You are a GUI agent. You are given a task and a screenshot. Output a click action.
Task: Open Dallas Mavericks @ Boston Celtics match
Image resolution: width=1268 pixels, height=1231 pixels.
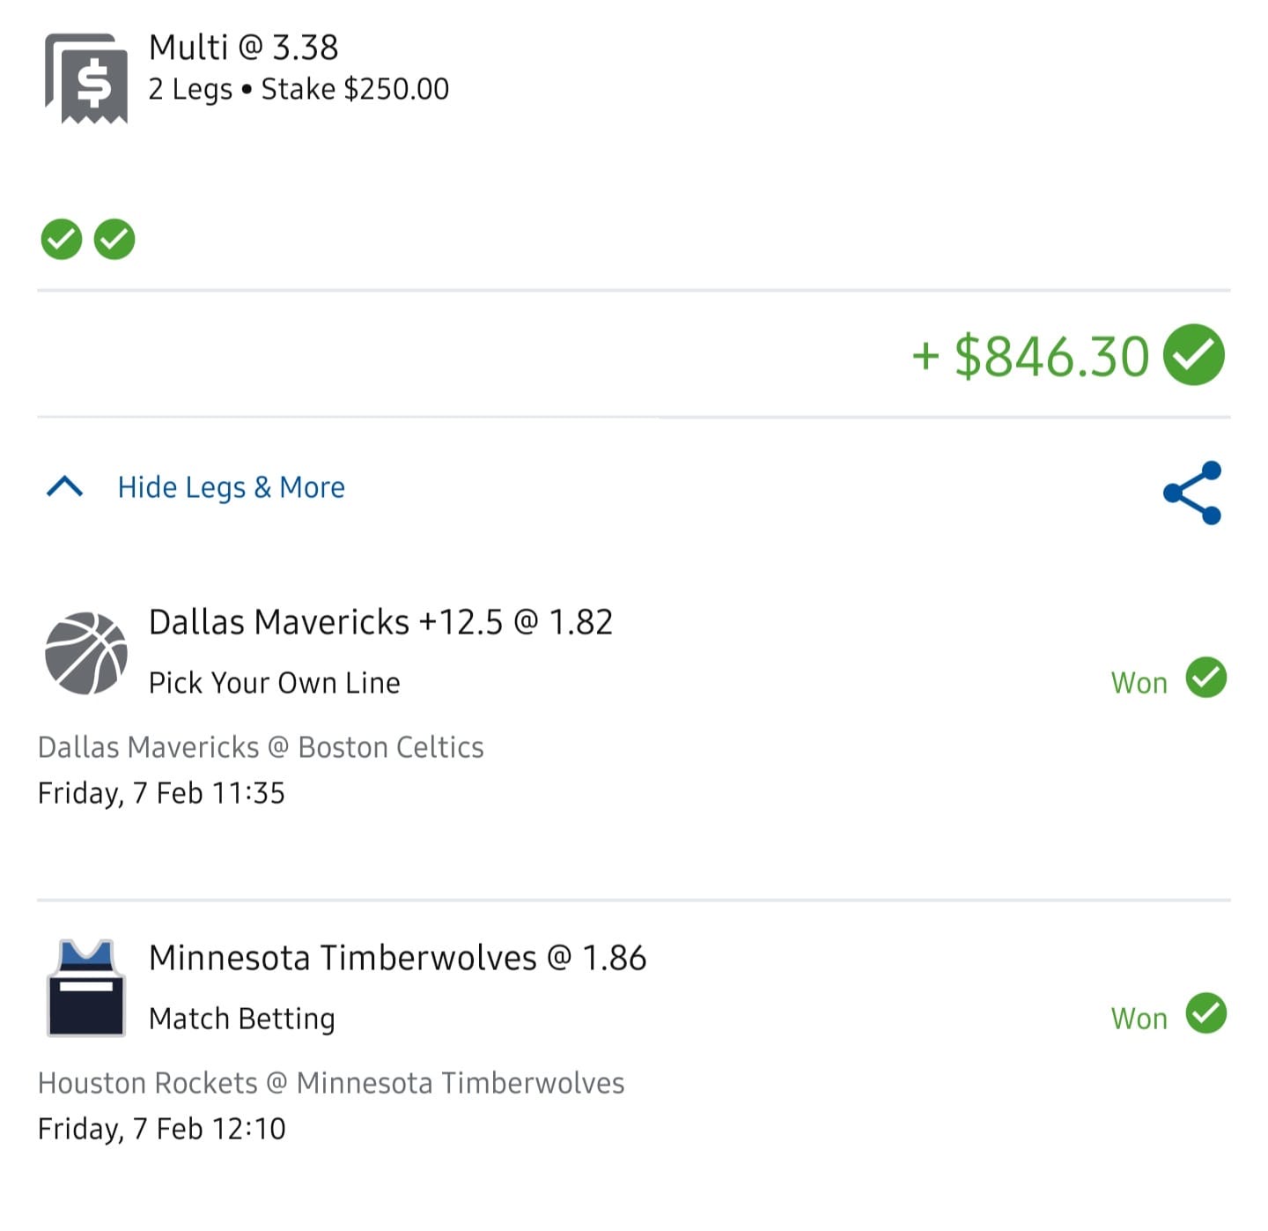pos(261,747)
